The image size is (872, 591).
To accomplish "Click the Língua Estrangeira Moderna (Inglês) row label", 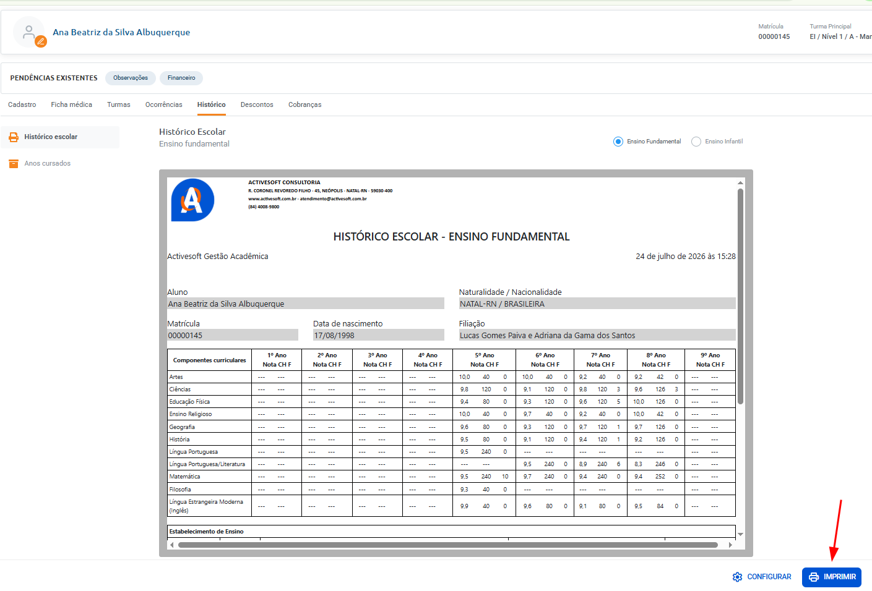I will 206,506.
